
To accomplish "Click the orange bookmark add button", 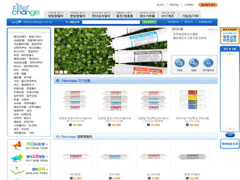I will 208,5.
